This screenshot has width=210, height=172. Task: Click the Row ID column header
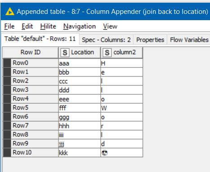pos(31,52)
